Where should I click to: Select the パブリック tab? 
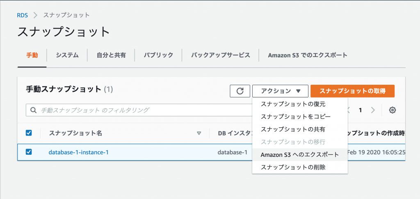[158, 55]
